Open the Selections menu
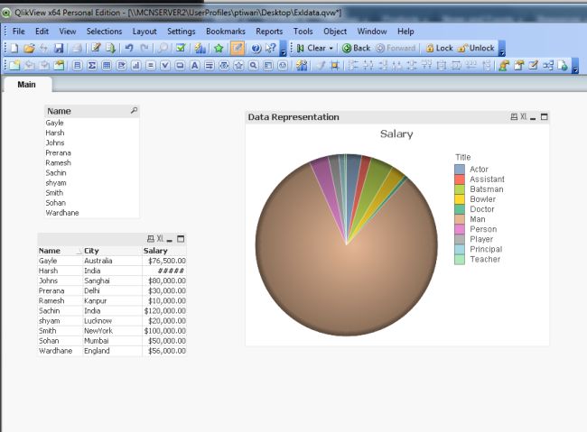Screen dimensions: 587x432 (104, 32)
